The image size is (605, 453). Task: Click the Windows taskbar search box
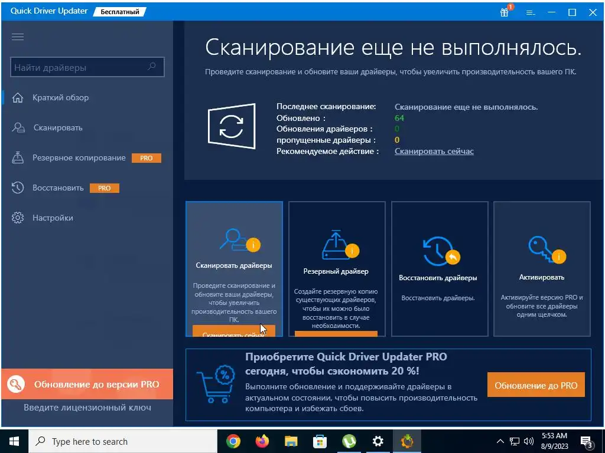point(123,441)
